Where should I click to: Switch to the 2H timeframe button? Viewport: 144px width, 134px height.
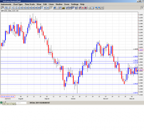[x=33, y=8]
